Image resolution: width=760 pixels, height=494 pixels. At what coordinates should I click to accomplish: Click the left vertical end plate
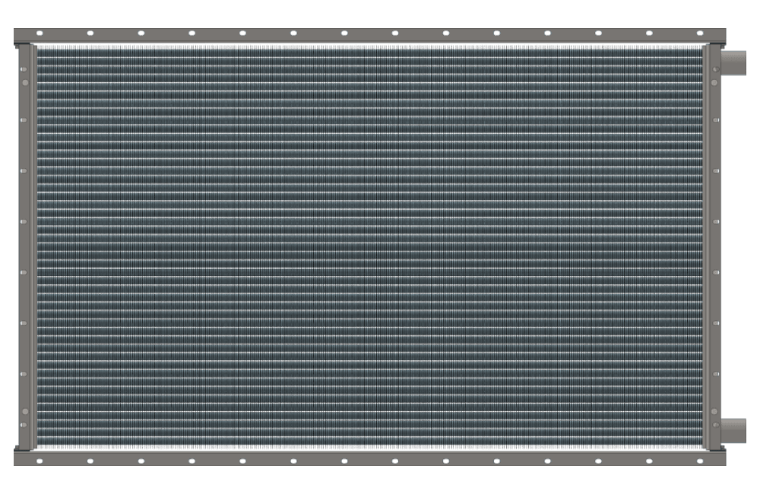click(x=25, y=247)
